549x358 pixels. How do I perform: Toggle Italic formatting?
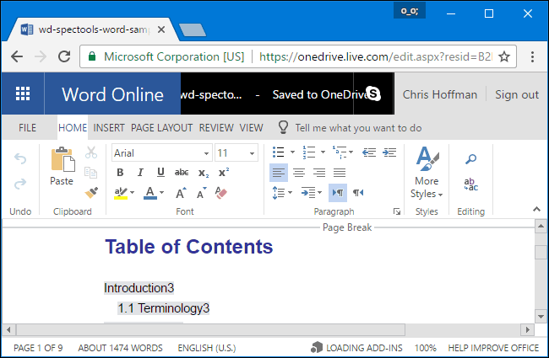point(139,173)
